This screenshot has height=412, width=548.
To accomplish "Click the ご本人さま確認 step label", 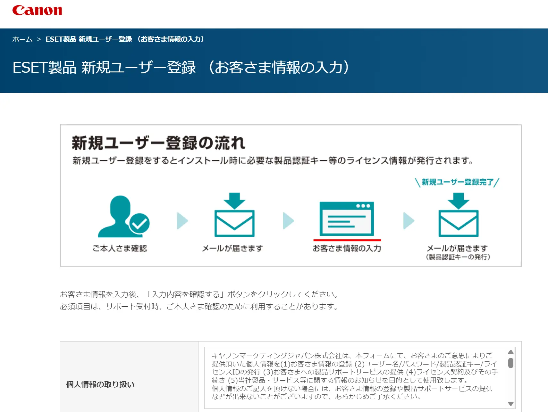I will click(120, 248).
